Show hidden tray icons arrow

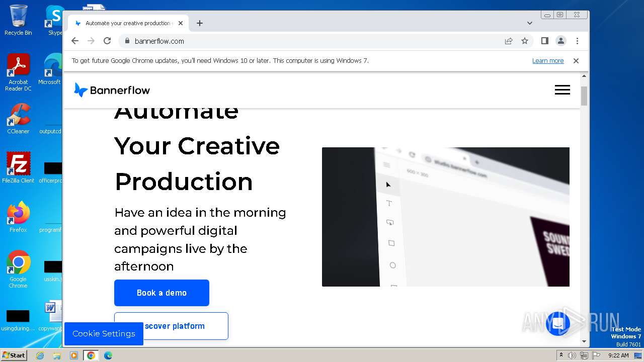coord(561,355)
